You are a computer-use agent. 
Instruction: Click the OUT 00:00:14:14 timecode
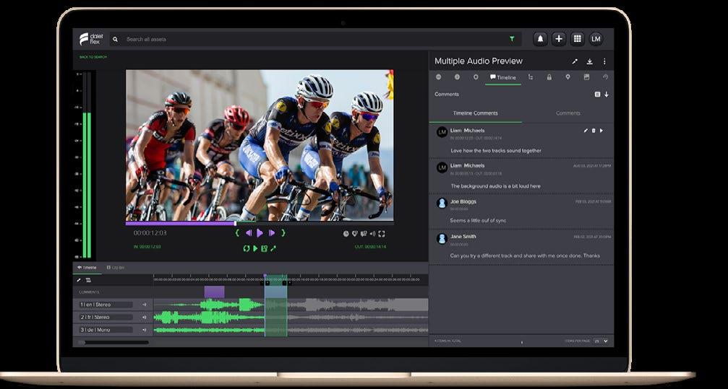[x=370, y=247]
